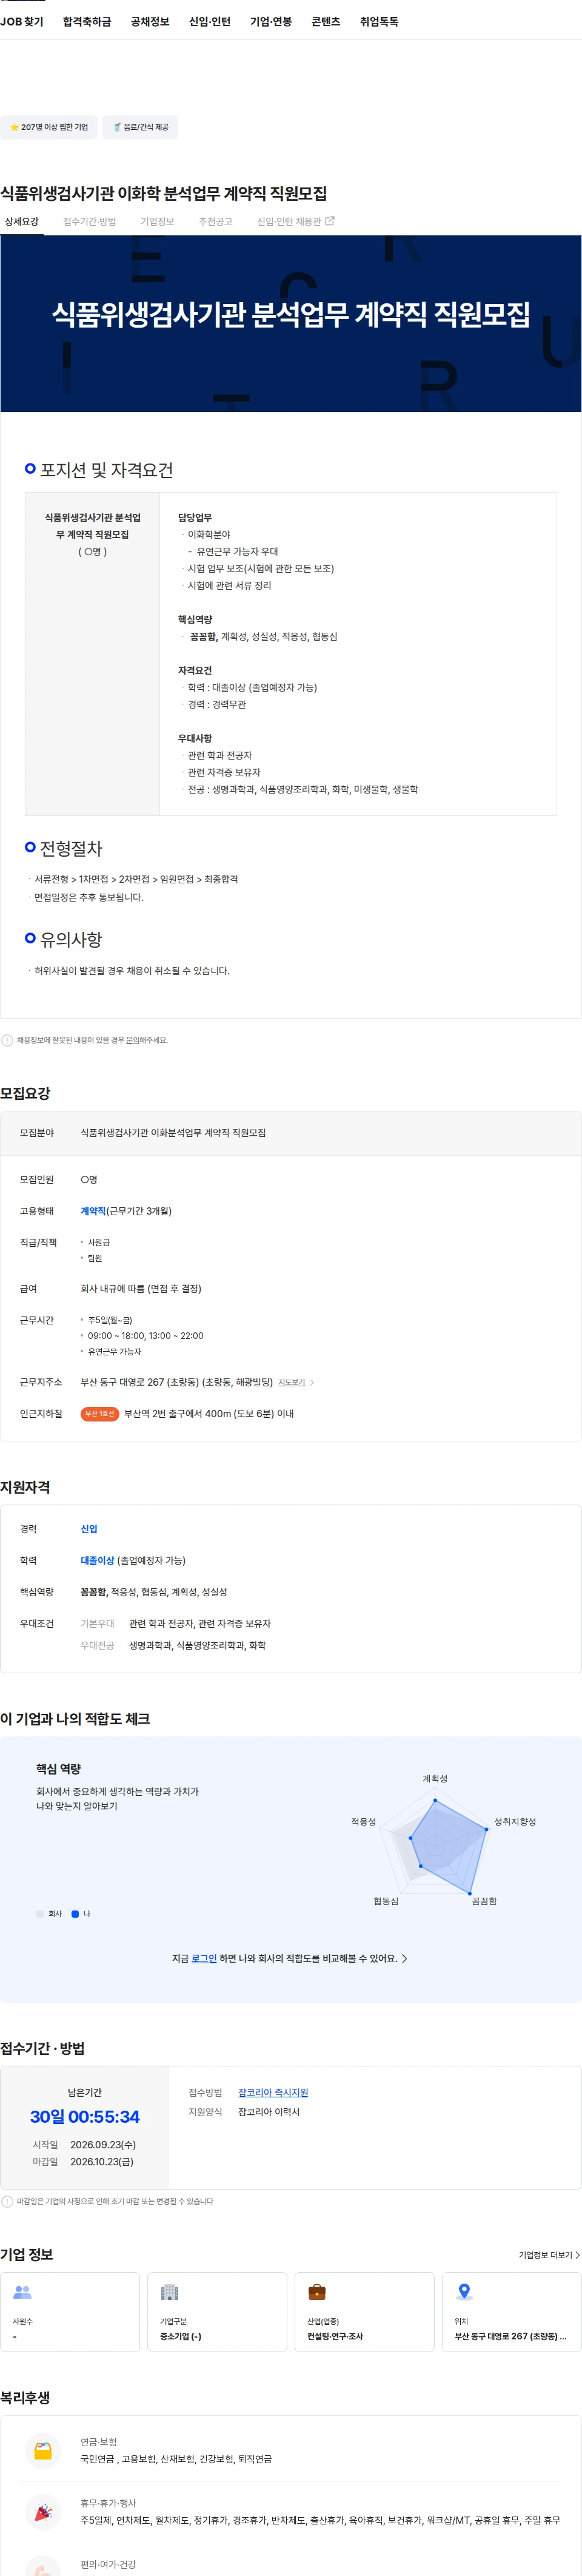Click the 대졸이상 education text
The width and height of the screenshot is (582, 2576).
(97, 1560)
